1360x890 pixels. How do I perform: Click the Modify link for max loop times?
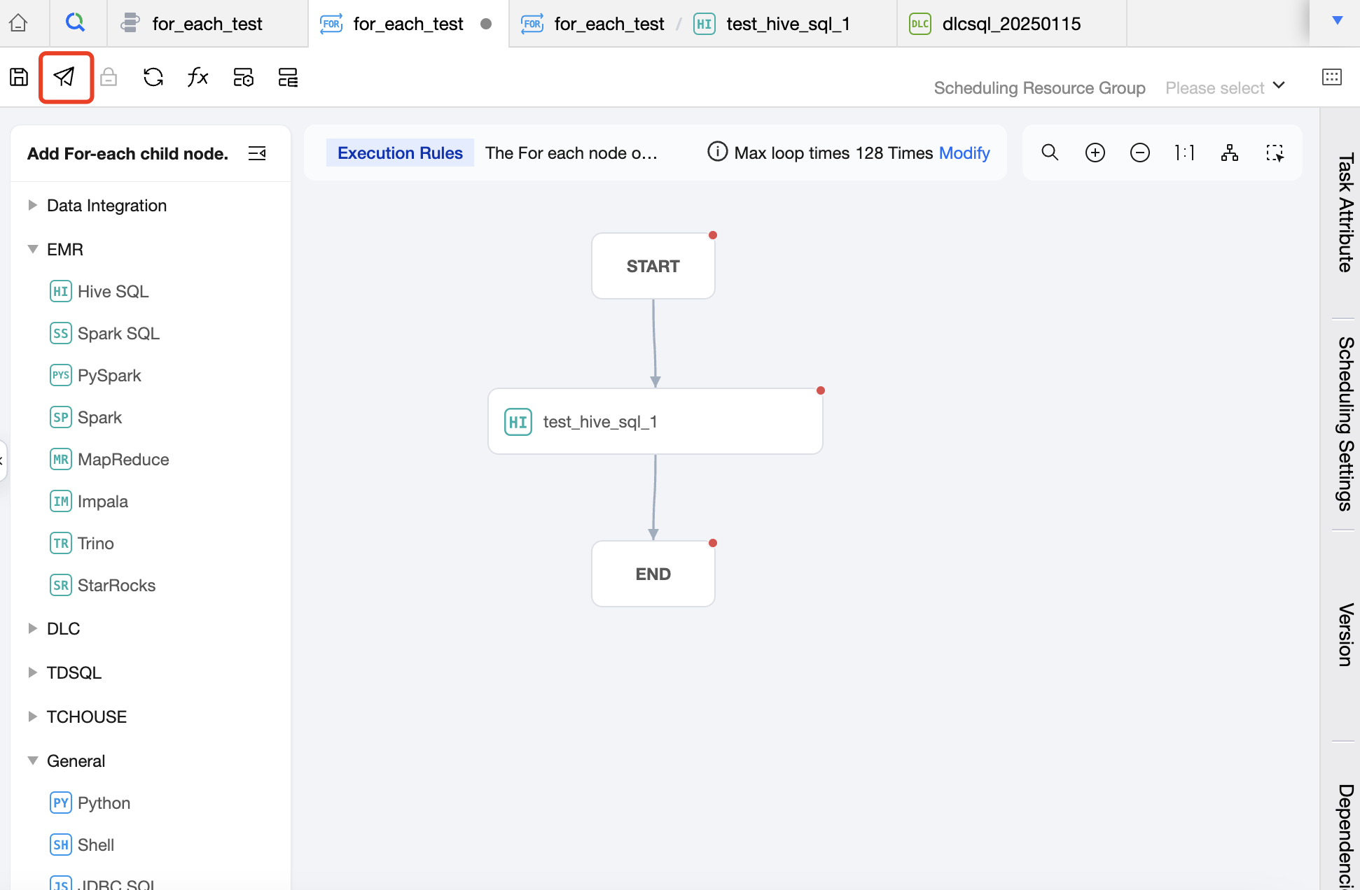coord(964,153)
